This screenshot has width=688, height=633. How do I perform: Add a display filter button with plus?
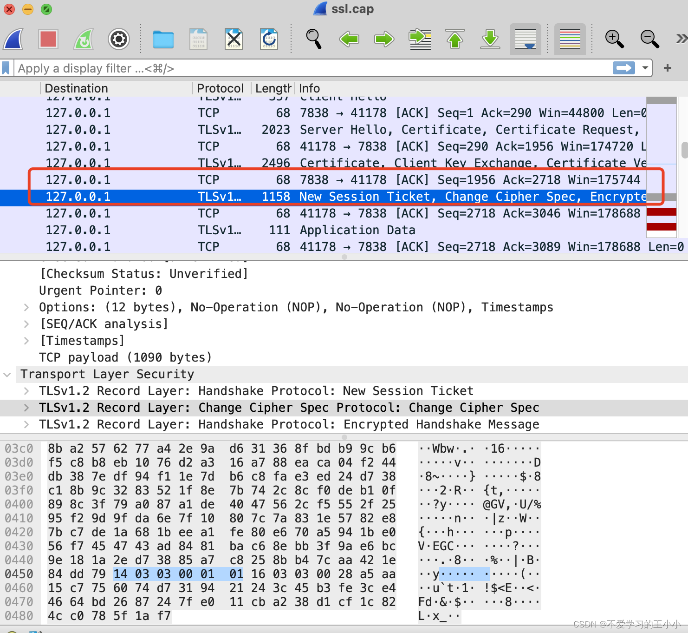pos(668,68)
